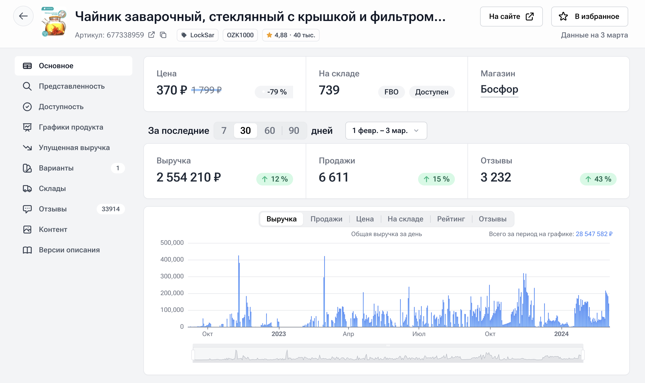Click the 6 611 sales value
This screenshot has width=645, height=383.
334,178
